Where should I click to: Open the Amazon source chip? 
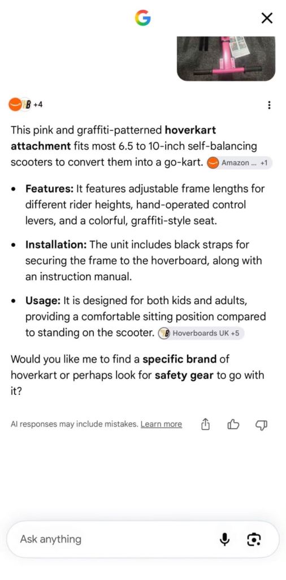(239, 163)
